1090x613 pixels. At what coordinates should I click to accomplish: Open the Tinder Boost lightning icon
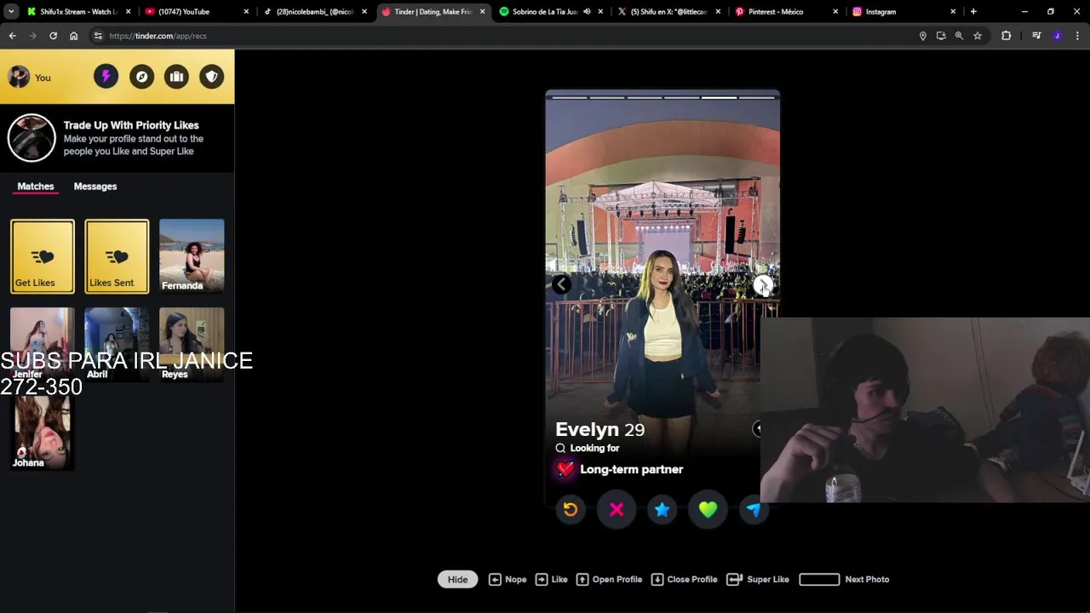[106, 77]
